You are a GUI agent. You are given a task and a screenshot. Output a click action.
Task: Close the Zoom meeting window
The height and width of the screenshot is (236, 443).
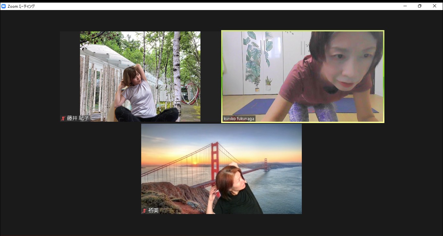tap(435, 6)
